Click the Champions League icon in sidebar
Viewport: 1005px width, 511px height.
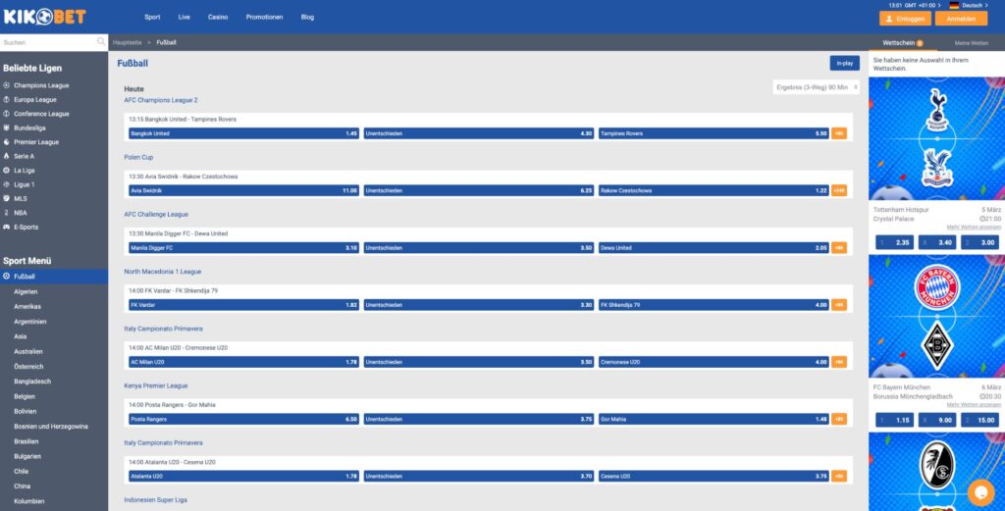click(x=7, y=85)
